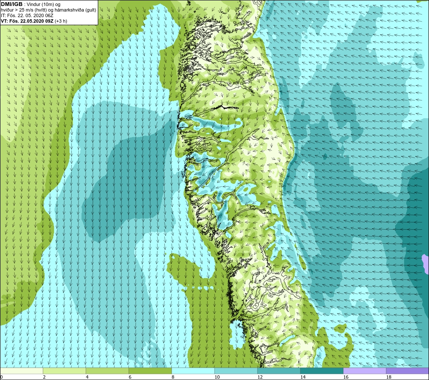This screenshot has width=429, height=380.
Task: Click the 14–16 m/s dark teal legend swatch
Action: pos(322,371)
